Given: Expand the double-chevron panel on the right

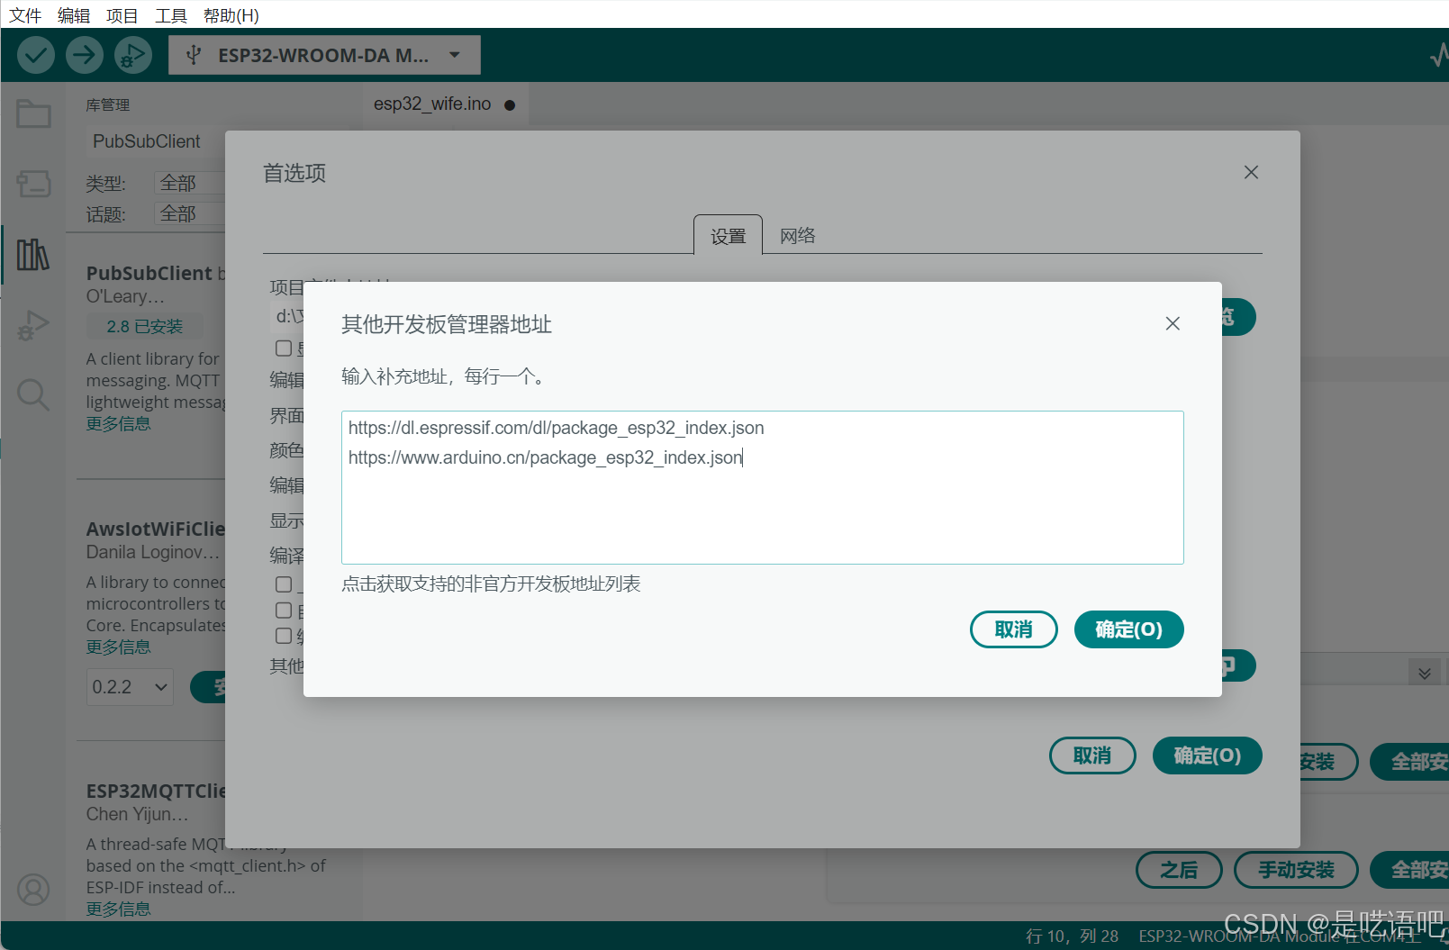Looking at the screenshot, I should click(1424, 672).
